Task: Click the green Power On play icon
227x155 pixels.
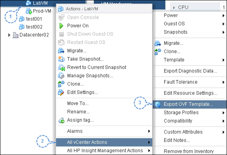Action: pos(61,26)
